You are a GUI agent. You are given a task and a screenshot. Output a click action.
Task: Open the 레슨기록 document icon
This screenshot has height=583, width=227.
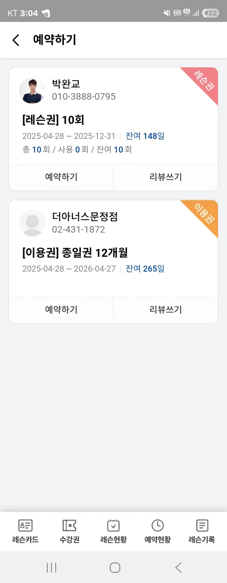click(x=202, y=526)
